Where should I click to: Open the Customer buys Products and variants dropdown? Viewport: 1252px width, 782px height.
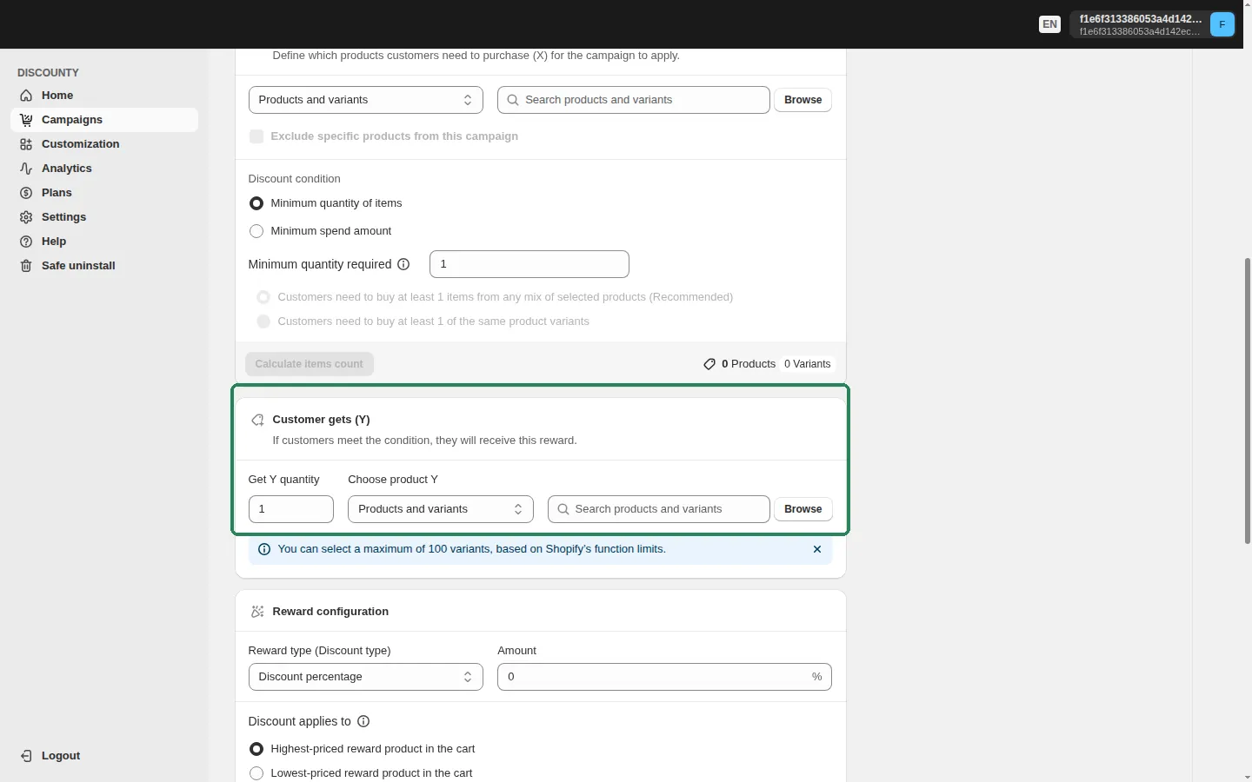pos(366,100)
